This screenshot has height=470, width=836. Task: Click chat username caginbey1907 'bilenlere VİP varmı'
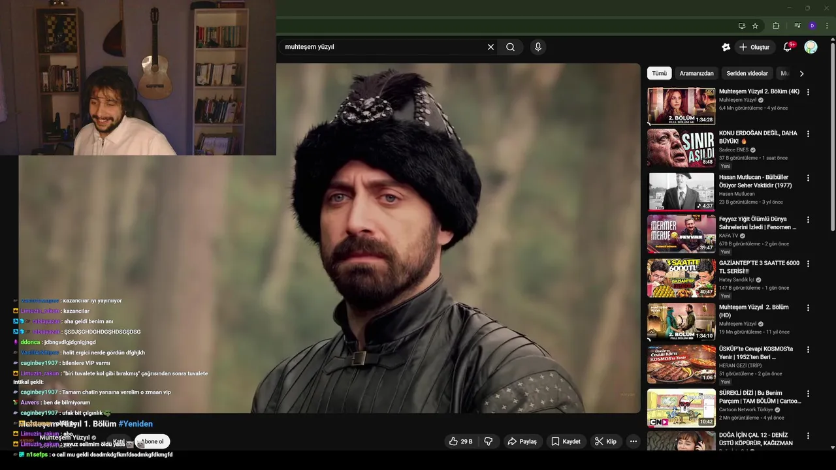(39, 363)
